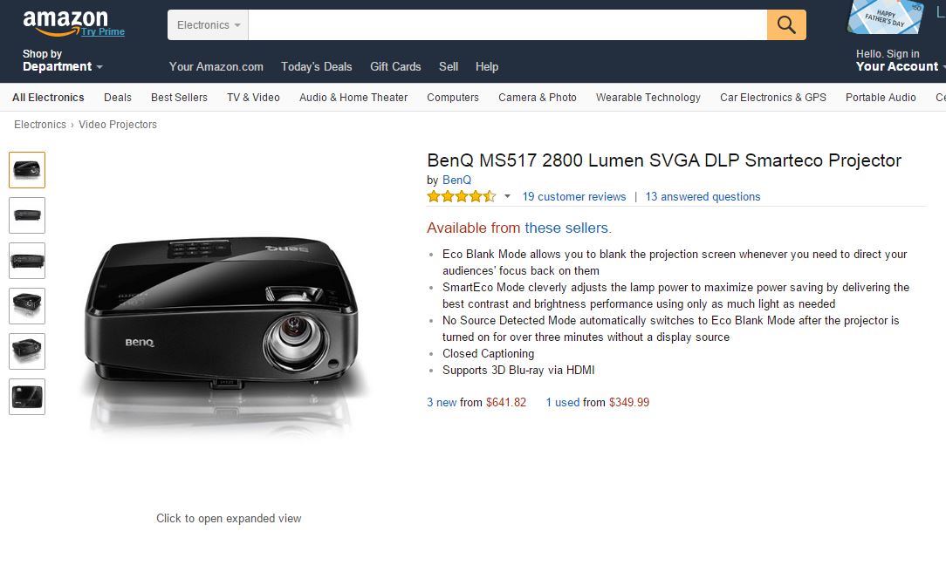946x579 pixels.
Task: Click the 'these sellers' link
Action: tap(566, 228)
